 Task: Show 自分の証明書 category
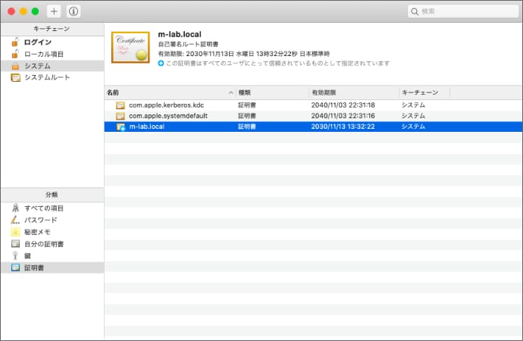pos(43,244)
